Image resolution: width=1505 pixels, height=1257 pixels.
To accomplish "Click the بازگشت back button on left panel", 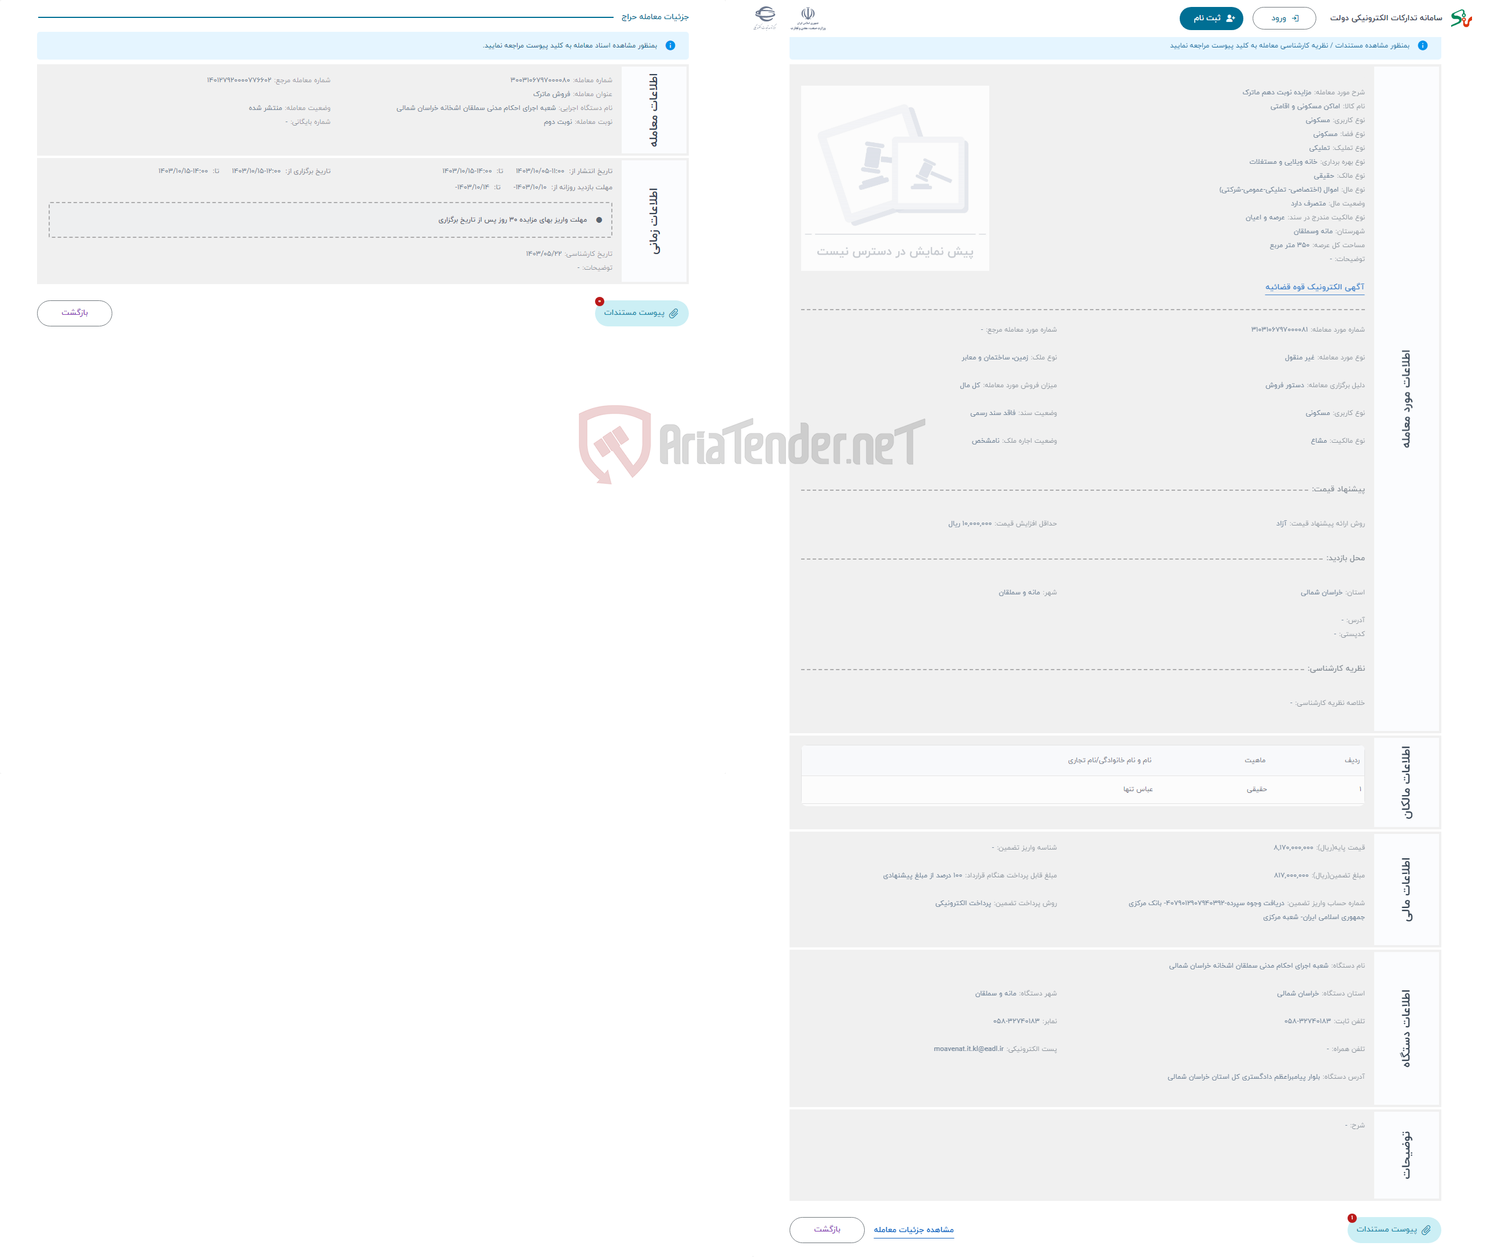I will click(x=76, y=313).
